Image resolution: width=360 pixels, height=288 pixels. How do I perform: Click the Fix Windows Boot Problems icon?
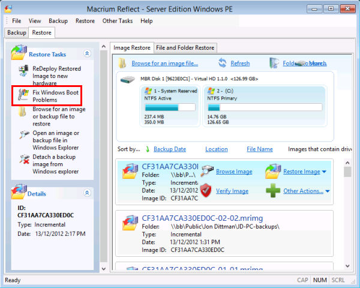tap(23, 94)
